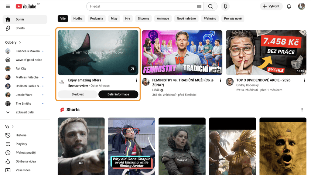Open the hamburger guide menu
The image size is (311, 175).
pos(8,6)
